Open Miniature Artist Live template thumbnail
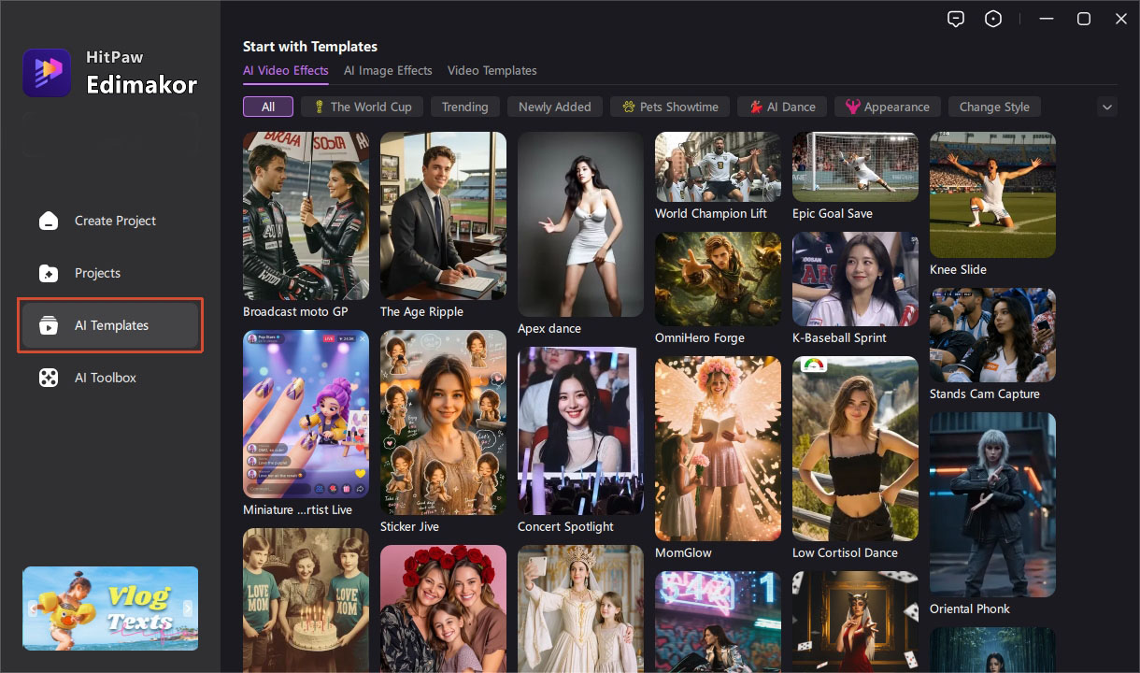Viewport: 1140px width, 673px height. click(x=306, y=414)
